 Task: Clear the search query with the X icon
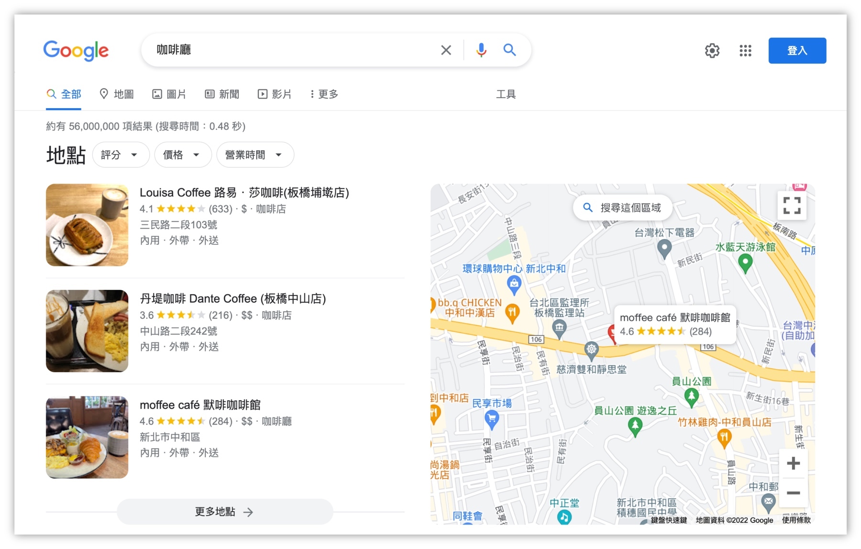click(446, 50)
